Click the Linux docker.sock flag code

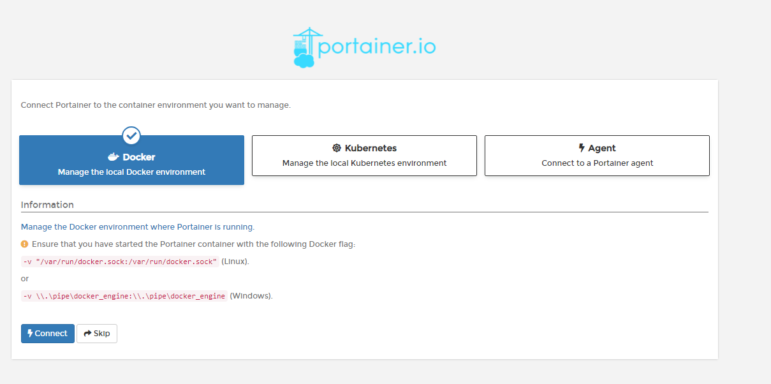120,262
